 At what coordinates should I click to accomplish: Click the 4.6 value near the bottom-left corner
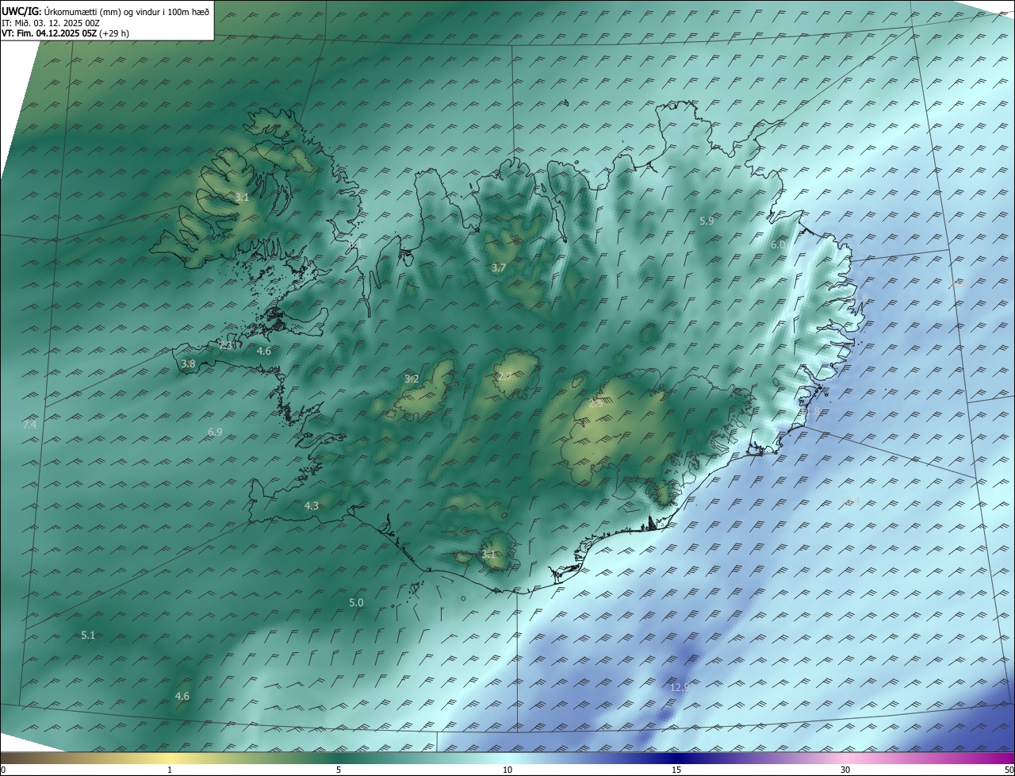(x=182, y=697)
